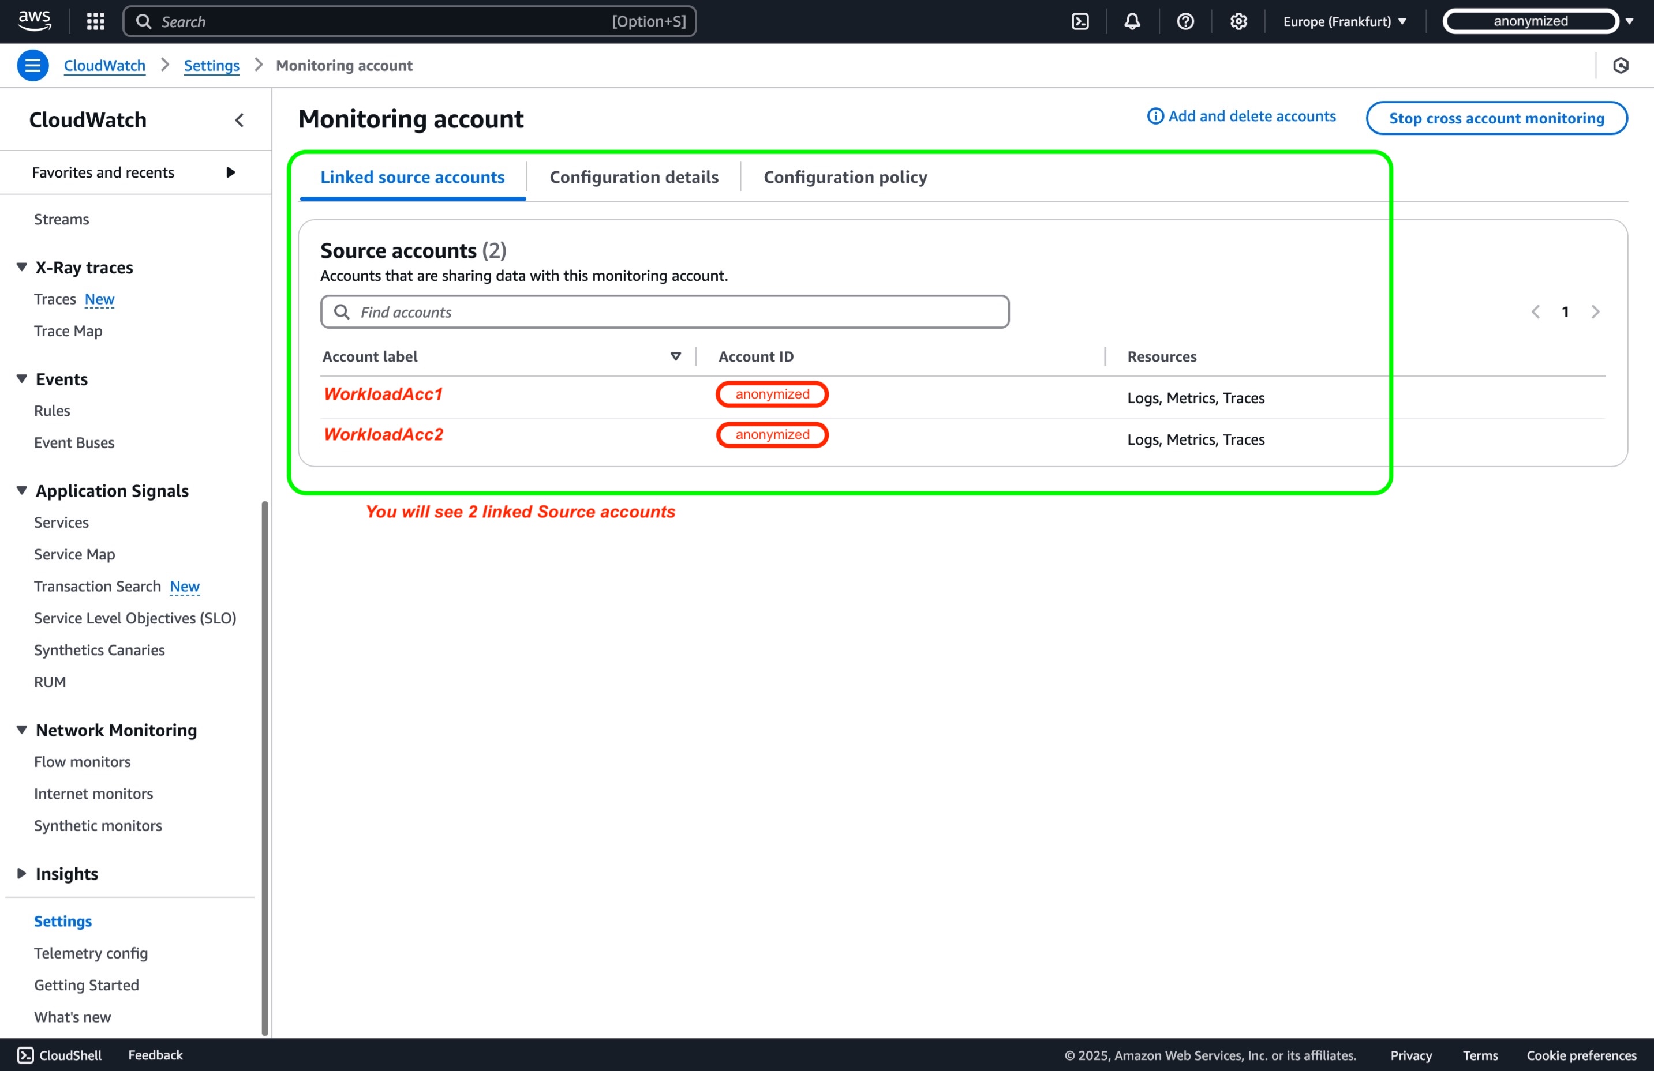1654x1071 pixels.
Task: Open Telemetry config
Action: coord(91,953)
